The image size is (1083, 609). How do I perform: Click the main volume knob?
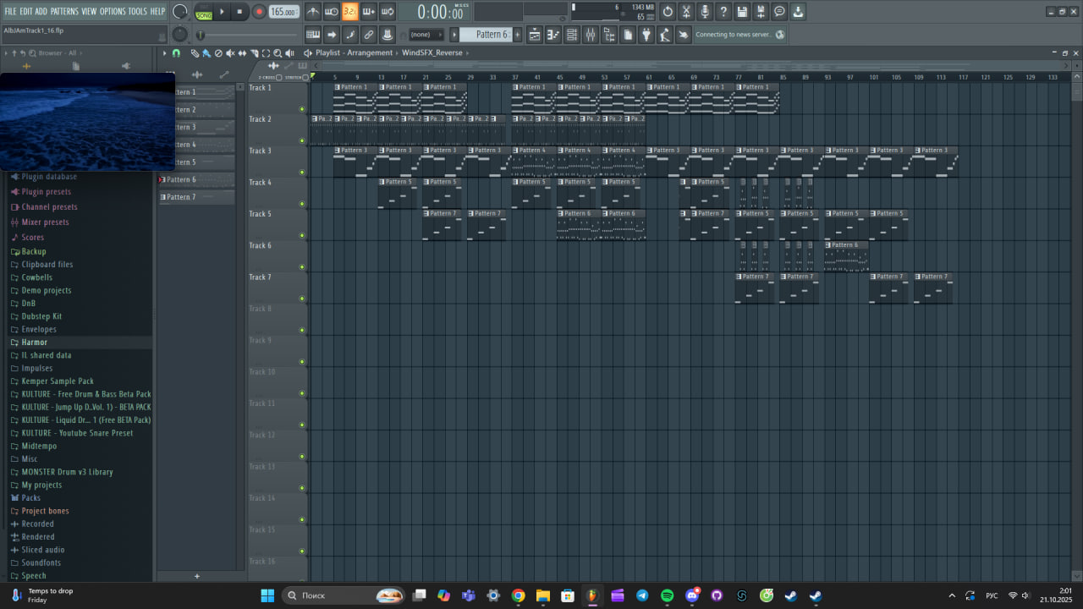click(180, 12)
